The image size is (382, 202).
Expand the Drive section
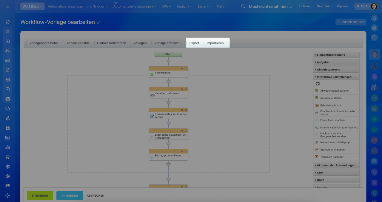pyautogui.click(x=336, y=180)
